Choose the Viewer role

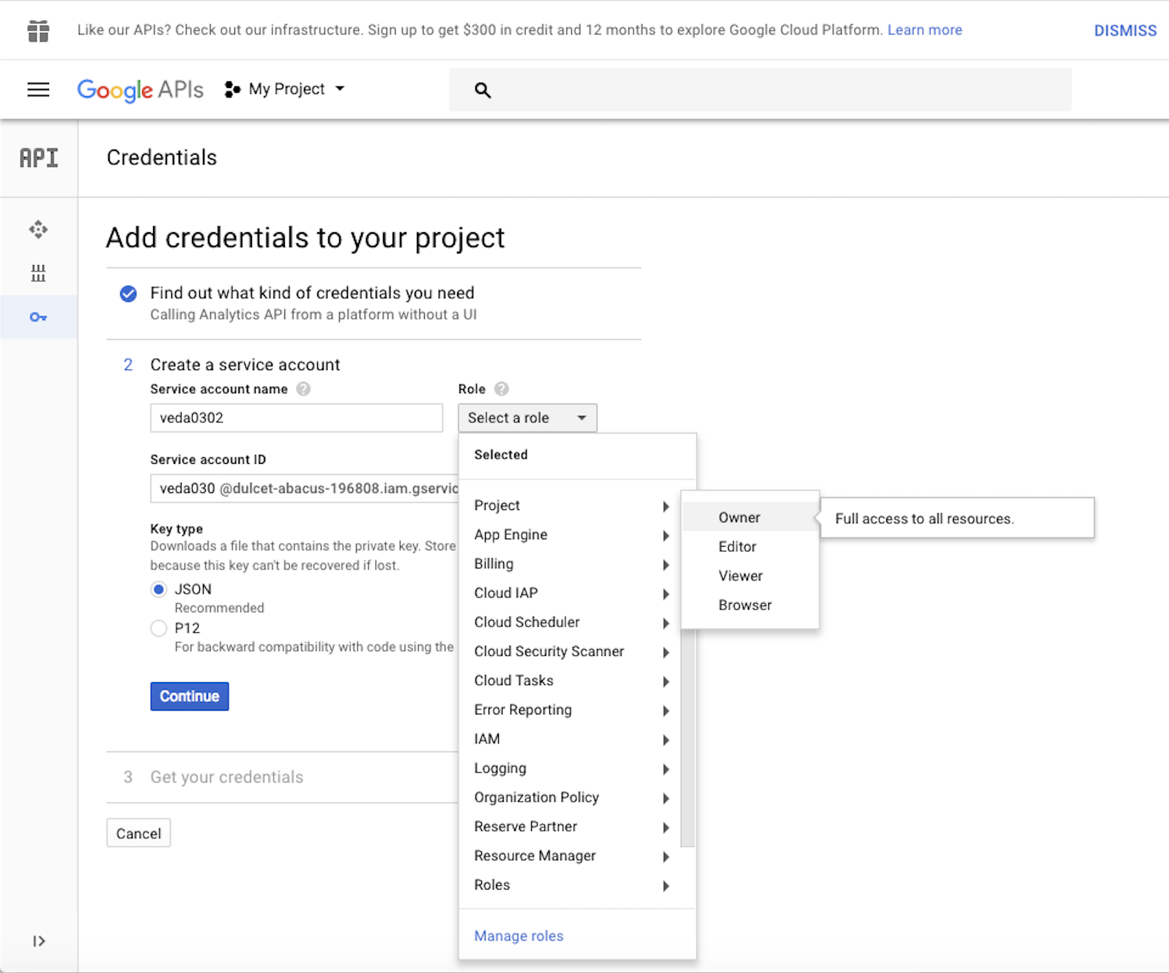click(x=750, y=576)
